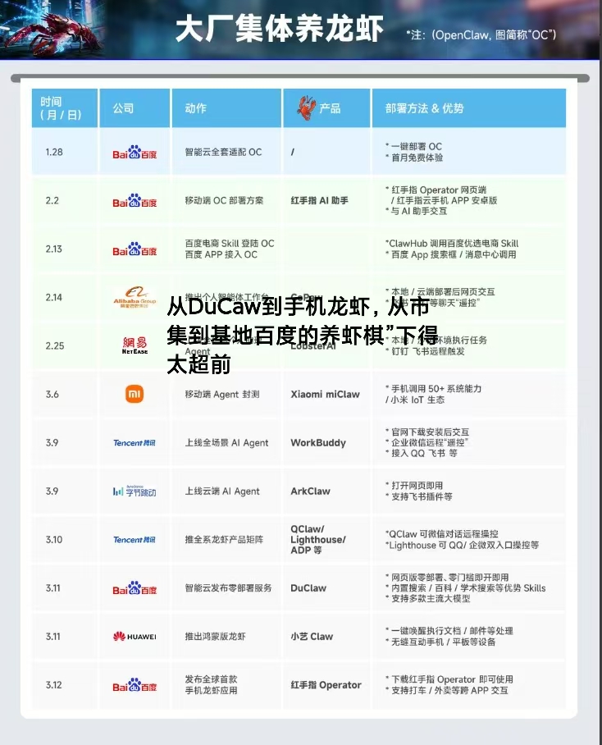Image resolution: width=602 pixels, height=745 pixels.
Task: Click the date 3.9 in the WorkBuddy row
Action: (x=52, y=443)
